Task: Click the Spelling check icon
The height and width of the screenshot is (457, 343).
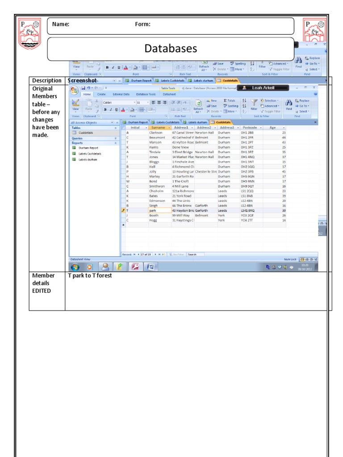Action: [x=225, y=106]
